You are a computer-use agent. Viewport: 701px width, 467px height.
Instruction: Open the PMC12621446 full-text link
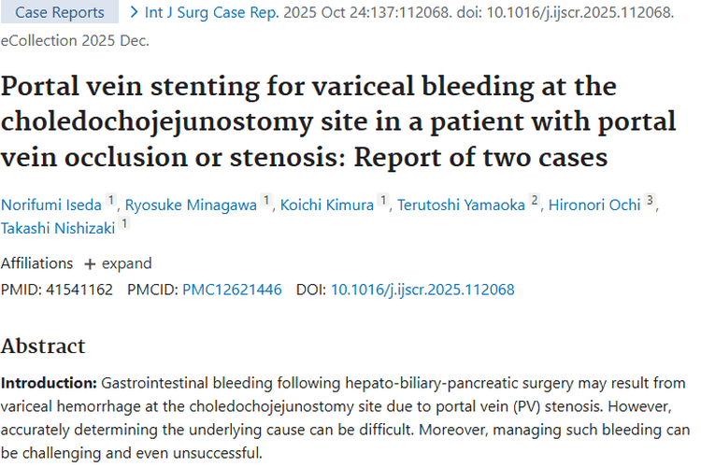pyautogui.click(x=232, y=290)
